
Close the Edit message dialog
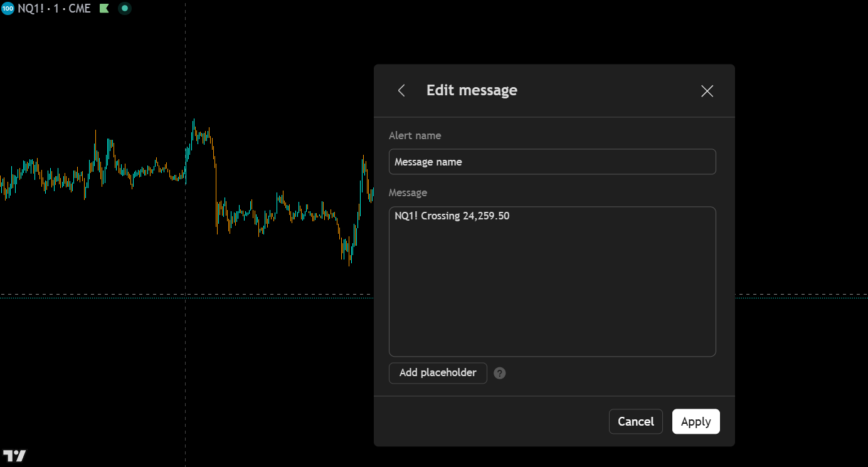(707, 91)
